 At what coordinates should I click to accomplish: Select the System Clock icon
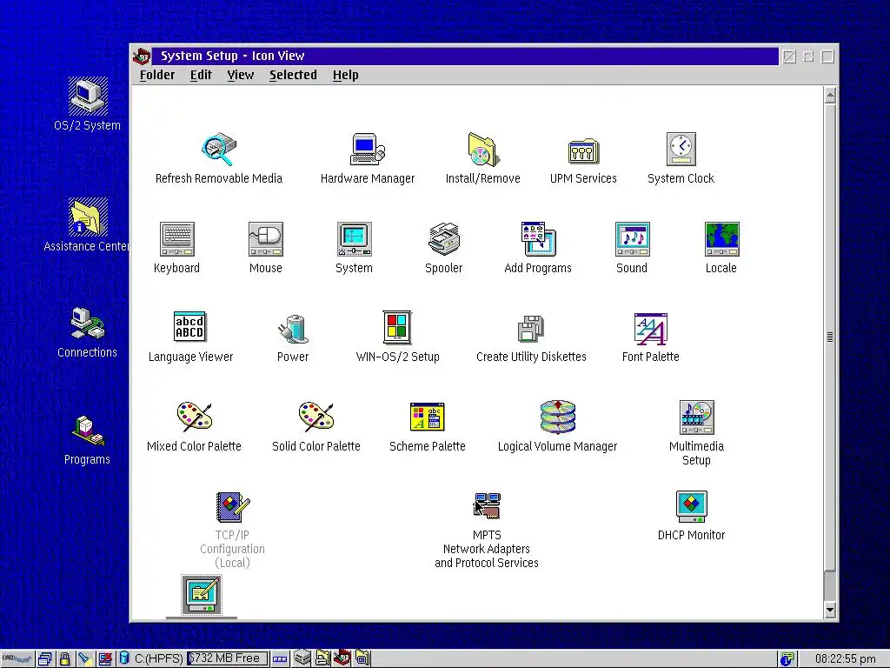(681, 150)
